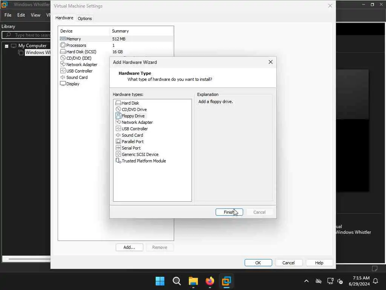Screen dimensions: 386x290
Task: Select Windows Whistler VM in Library tree
Action: (38, 52)
